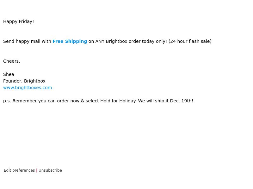Click the Unsubscribe link
Image resolution: width=253 pixels, height=189 pixels.
[50, 170]
